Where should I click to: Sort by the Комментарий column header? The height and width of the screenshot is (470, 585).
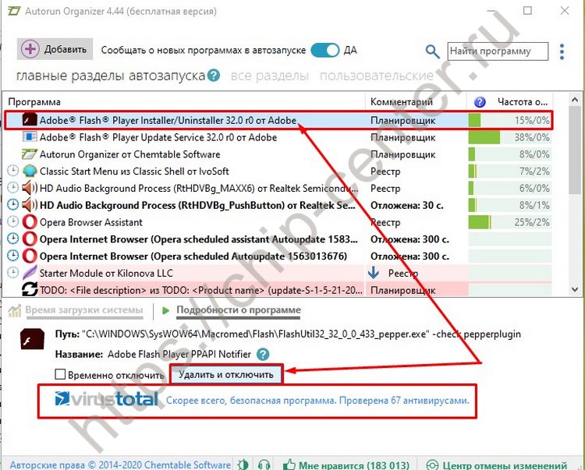402,102
